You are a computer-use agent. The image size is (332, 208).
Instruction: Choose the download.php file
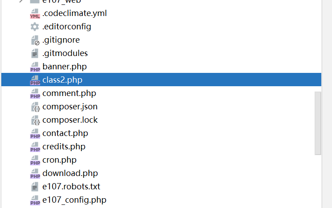[70, 173]
